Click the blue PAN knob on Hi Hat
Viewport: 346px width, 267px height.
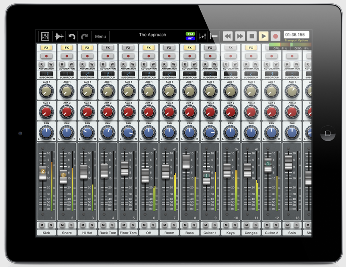click(87, 132)
